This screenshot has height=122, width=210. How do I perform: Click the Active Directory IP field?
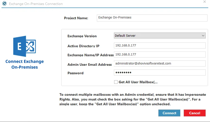[x=160, y=45]
